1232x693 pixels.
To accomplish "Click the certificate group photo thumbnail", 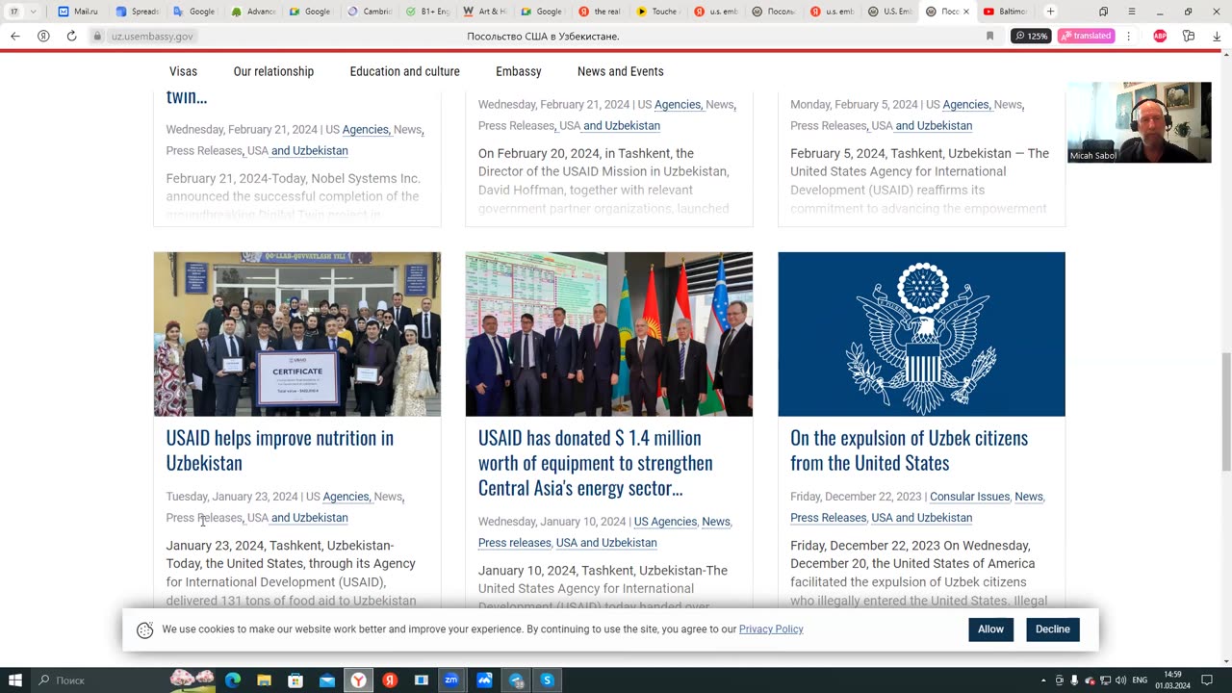I will [x=297, y=334].
